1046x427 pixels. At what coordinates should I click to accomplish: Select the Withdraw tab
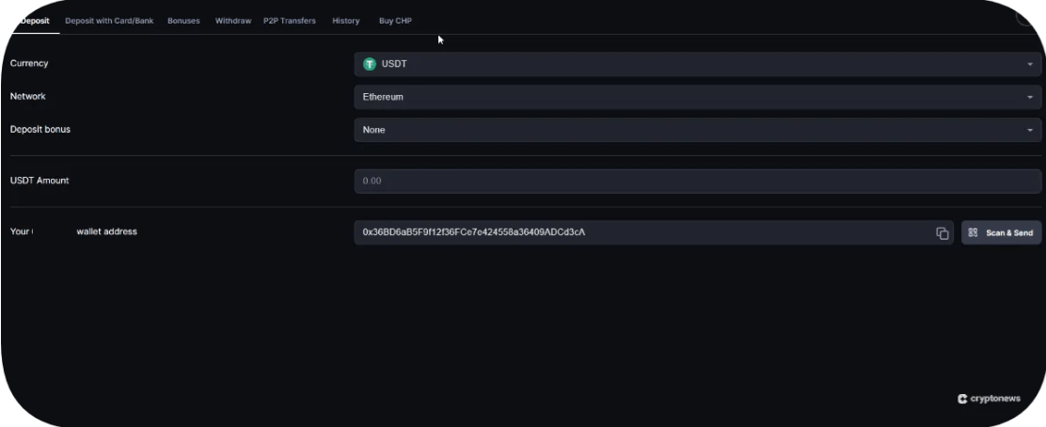232,21
